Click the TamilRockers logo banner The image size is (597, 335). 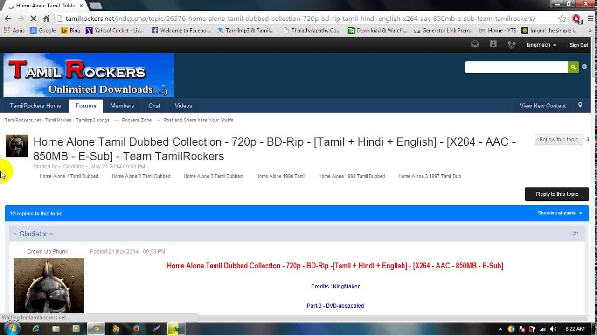click(89, 75)
